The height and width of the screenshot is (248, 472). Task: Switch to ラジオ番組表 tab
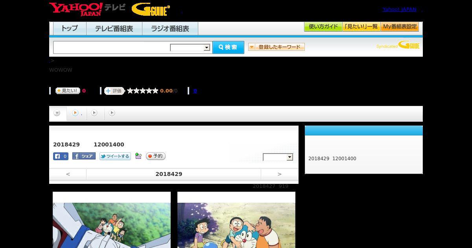click(170, 28)
